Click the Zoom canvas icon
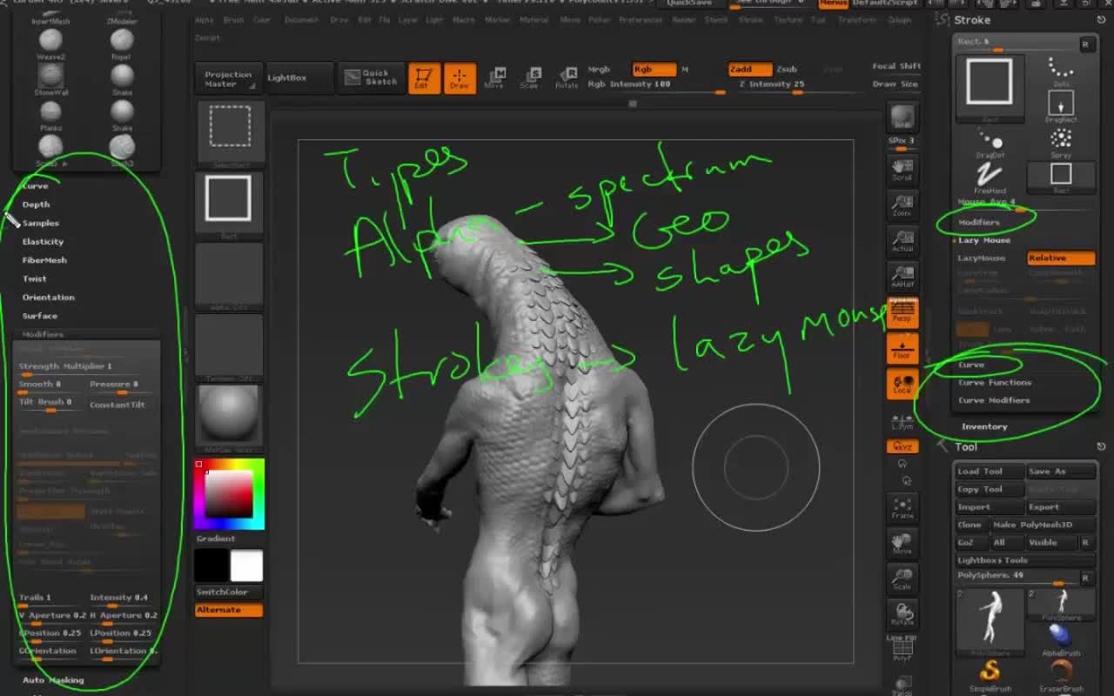 (903, 204)
